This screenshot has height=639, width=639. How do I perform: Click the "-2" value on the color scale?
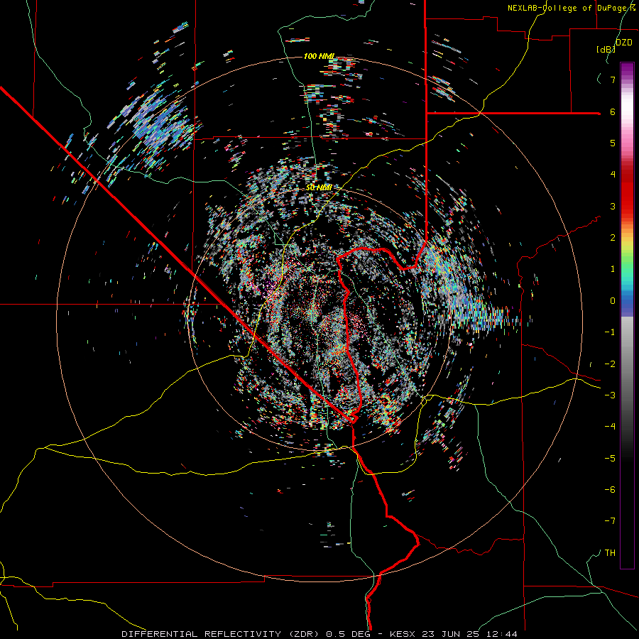pyautogui.click(x=610, y=364)
